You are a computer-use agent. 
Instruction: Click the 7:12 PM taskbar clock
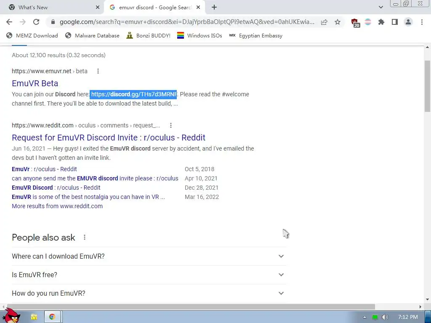pos(408,317)
